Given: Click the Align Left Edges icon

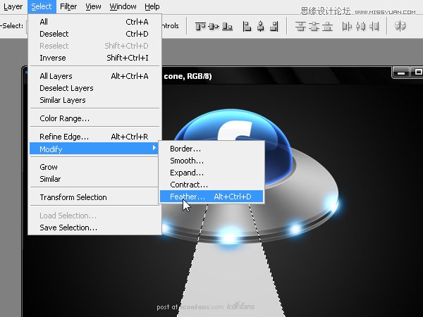Looking at the screenshot, I should (x=247, y=27).
